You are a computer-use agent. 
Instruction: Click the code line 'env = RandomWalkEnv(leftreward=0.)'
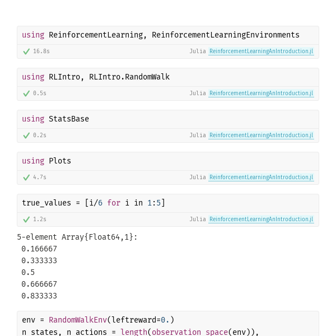[98, 320]
